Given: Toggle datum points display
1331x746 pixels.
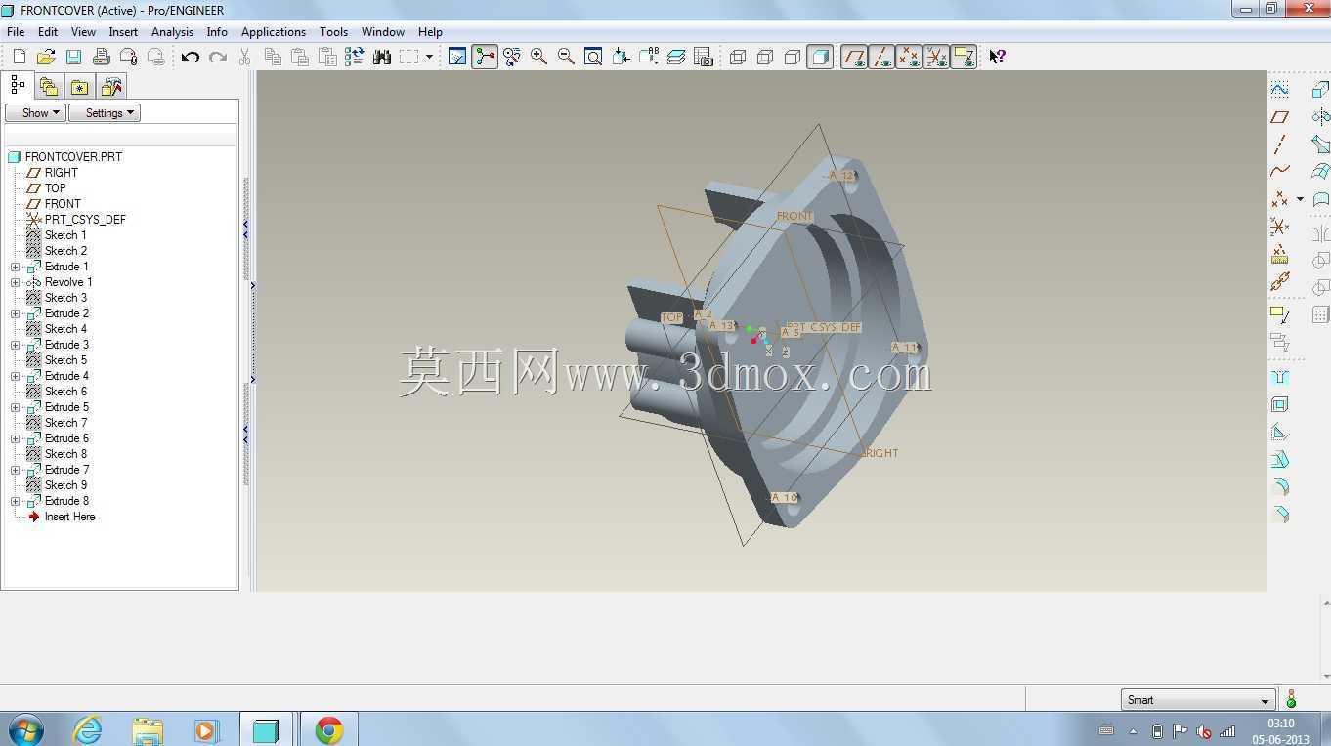Looking at the screenshot, I should [909, 57].
